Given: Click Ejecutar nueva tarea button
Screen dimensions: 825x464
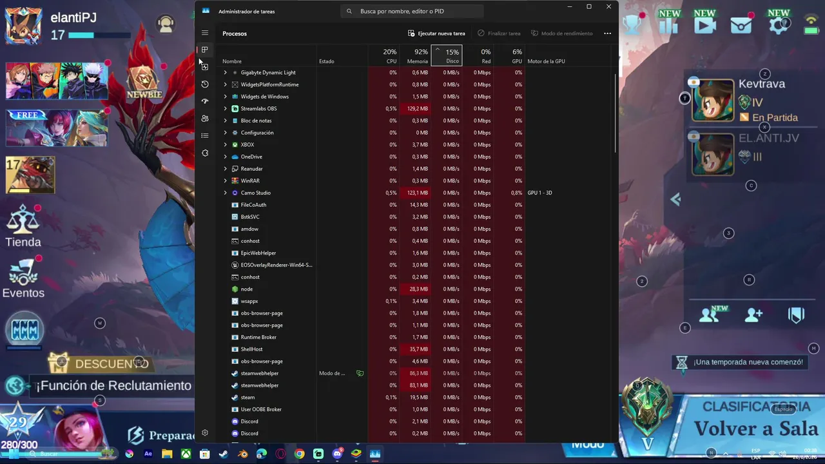Looking at the screenshot, I should tap(436, 34).
